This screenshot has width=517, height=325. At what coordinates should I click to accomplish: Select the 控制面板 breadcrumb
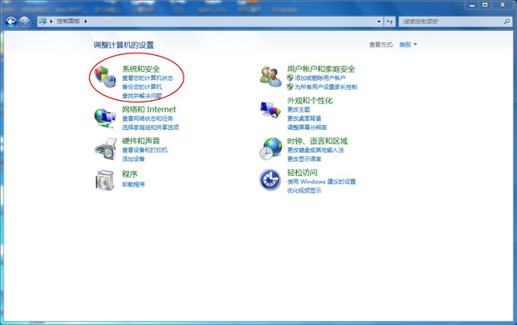pos(68,22)
